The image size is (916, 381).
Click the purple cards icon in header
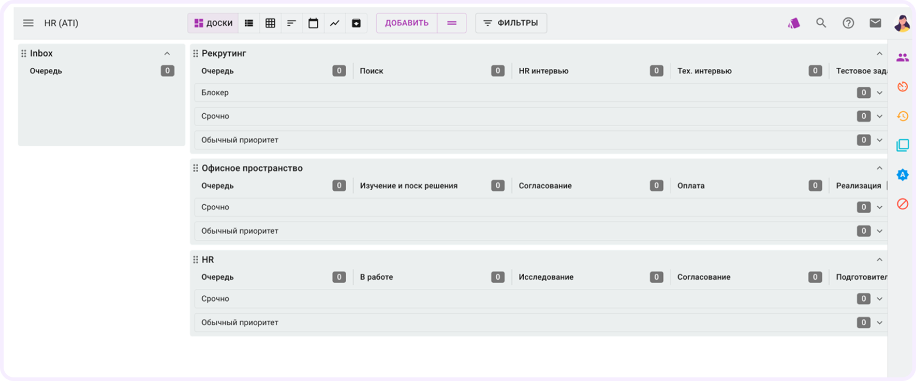(794, 23)
